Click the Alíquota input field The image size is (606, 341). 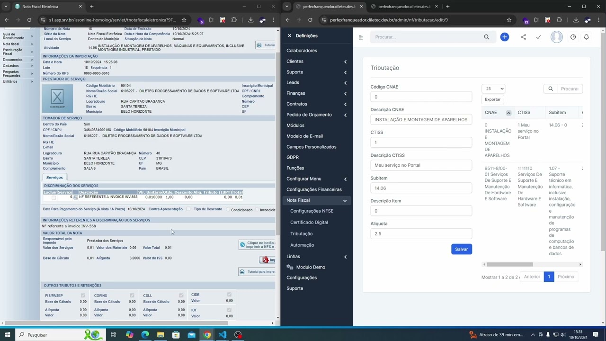421,233
